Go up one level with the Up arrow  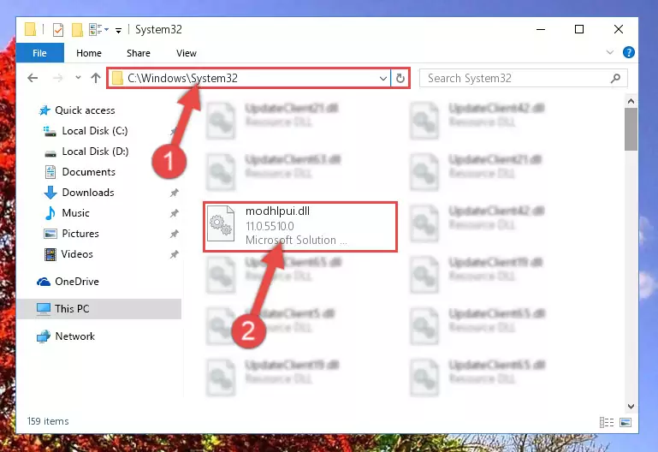coord(96,78)
